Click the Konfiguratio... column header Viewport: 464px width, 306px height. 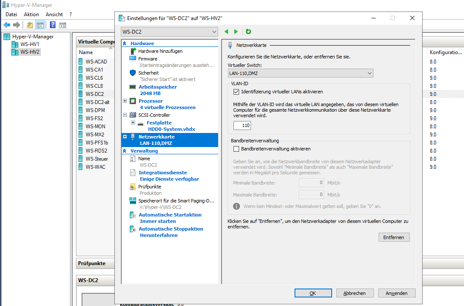tap(445, 52)
